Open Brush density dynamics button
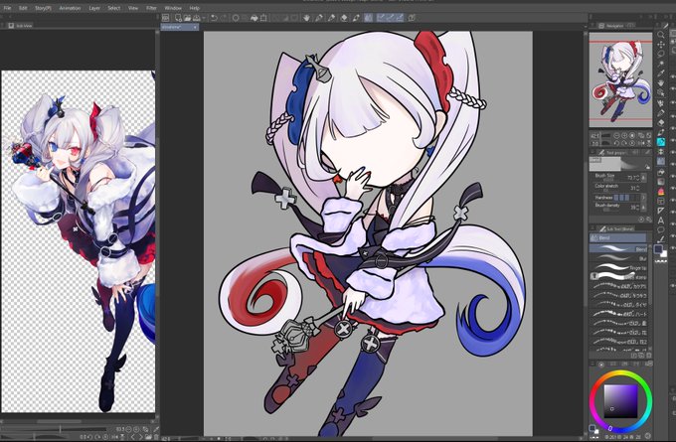This screenshot has width=676, height=442. [644, 208]
